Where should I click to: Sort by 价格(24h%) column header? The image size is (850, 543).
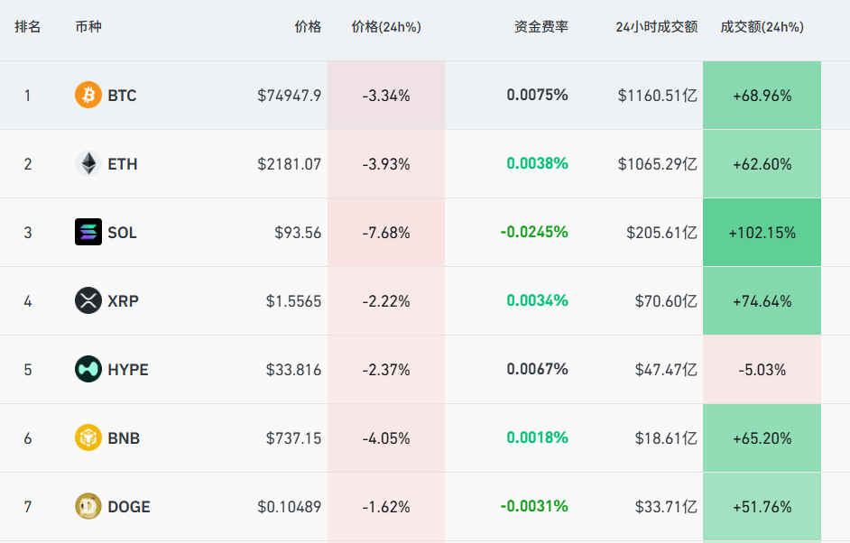(386, 27)
